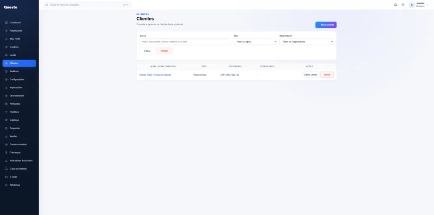Click the 'RESPONSÁVEL' column header

[x=267, y=67]
